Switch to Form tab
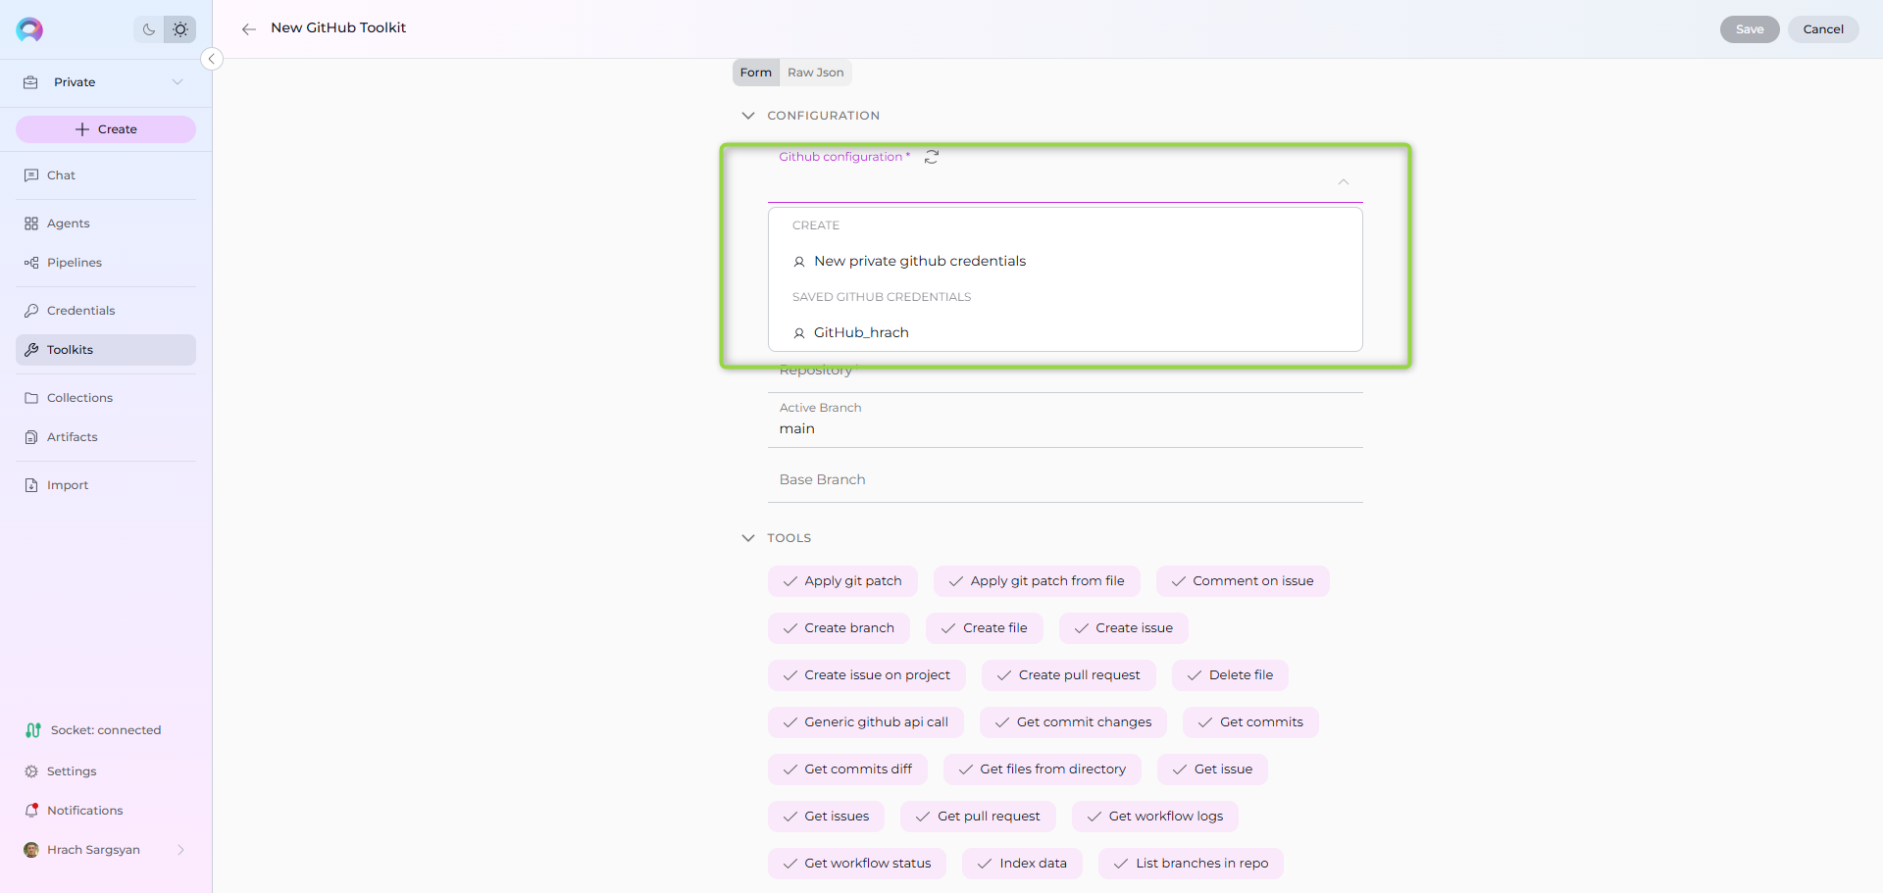 (x=756, y=73)
